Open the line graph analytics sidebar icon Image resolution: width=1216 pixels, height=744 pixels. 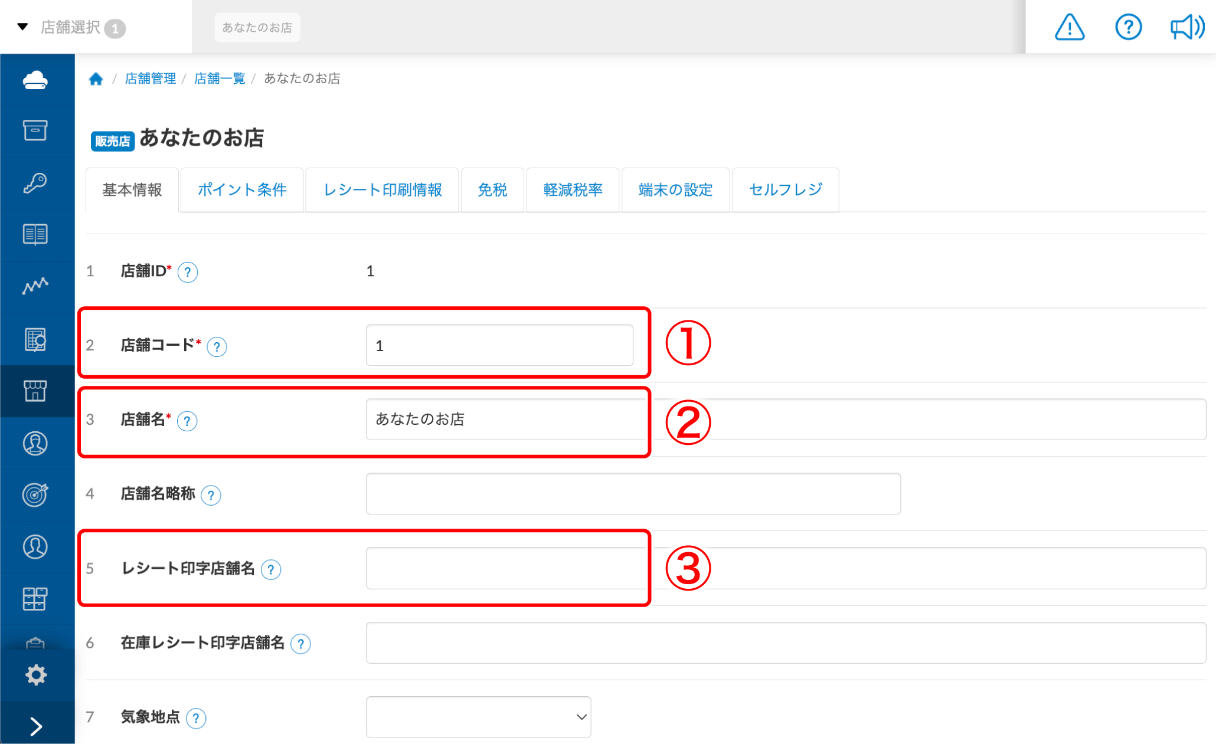[x=35, y=286]
